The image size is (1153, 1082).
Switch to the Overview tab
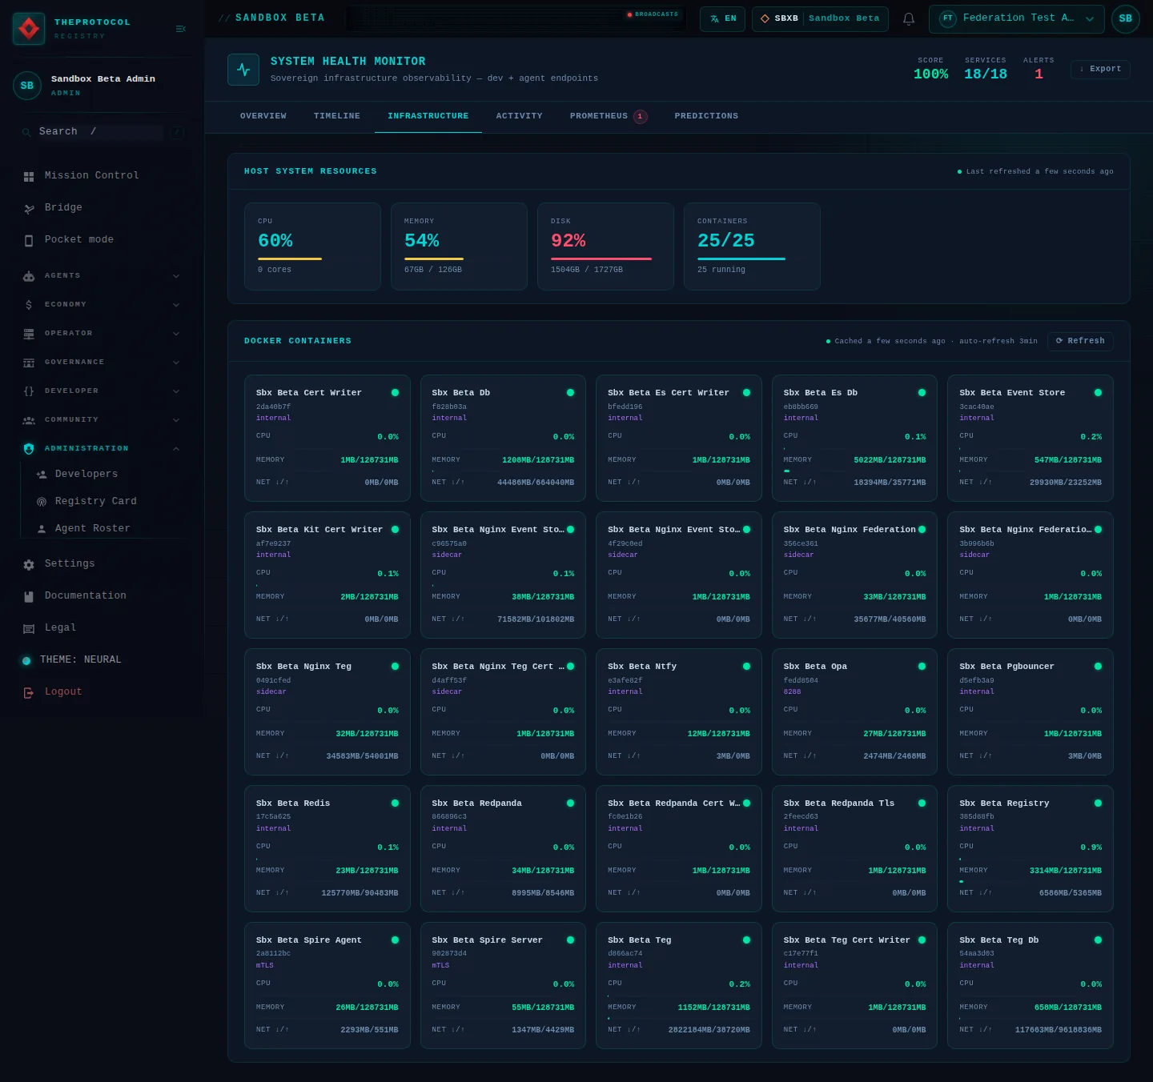263,116
